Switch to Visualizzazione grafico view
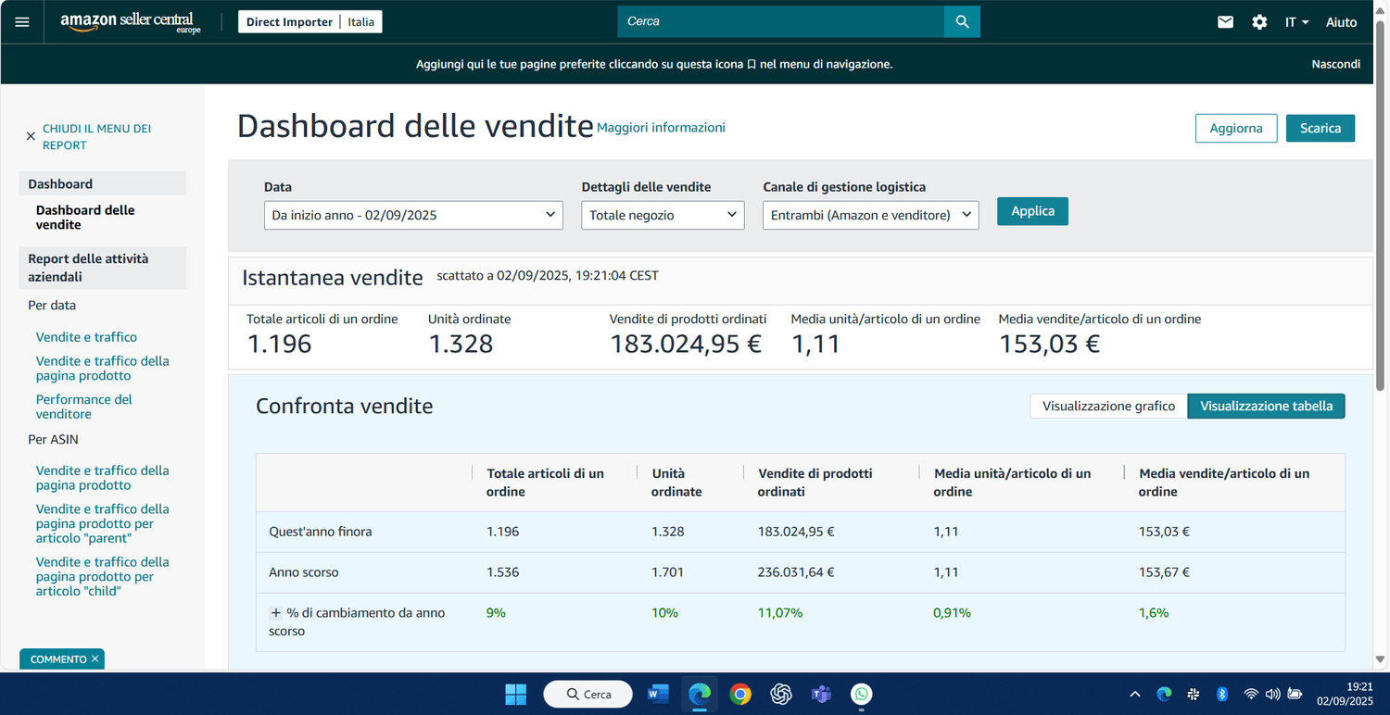The image size is (1390, 715). point(1108,406)
